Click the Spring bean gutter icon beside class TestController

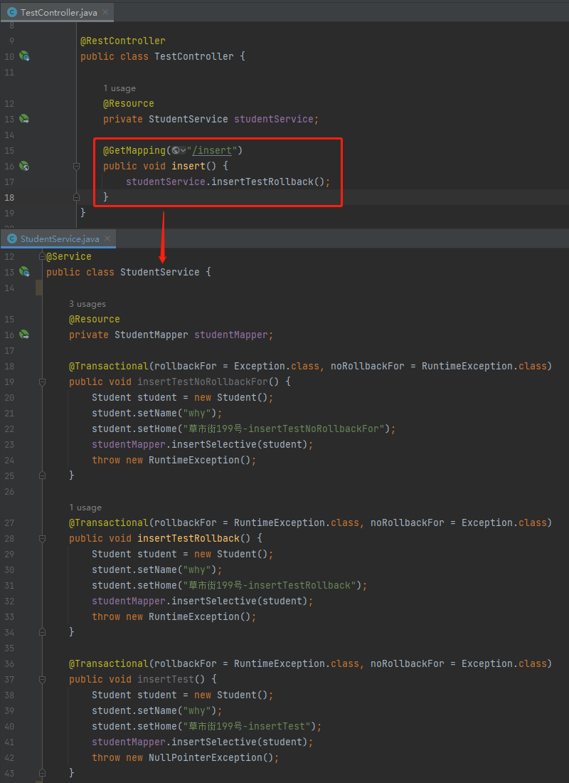tap(24, 56)
